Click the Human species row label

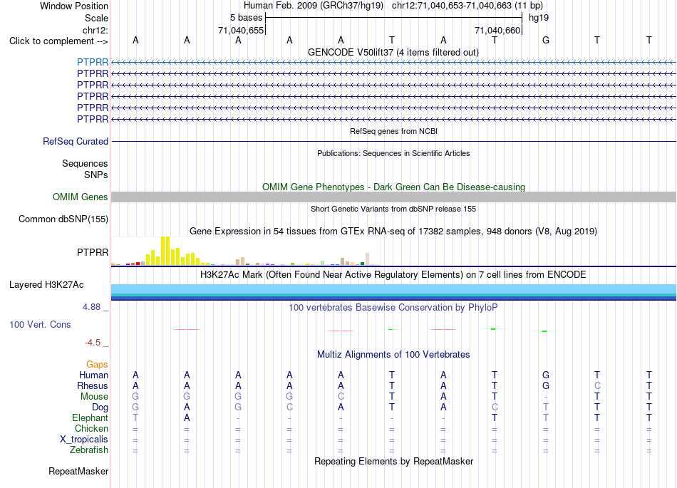click(93, 375)
